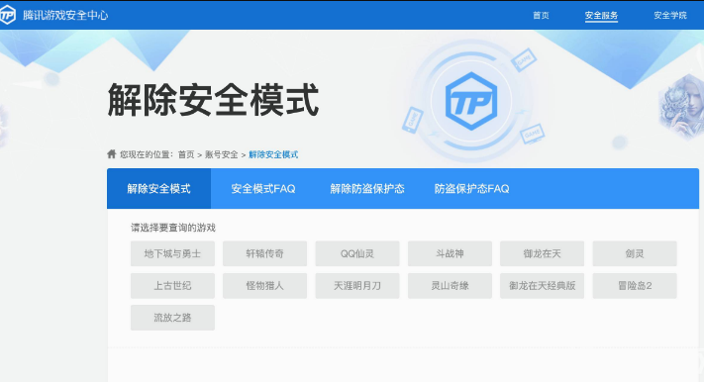Switch to the 安全模式FAQ tab
704x382 pixels.
(263, 189)
